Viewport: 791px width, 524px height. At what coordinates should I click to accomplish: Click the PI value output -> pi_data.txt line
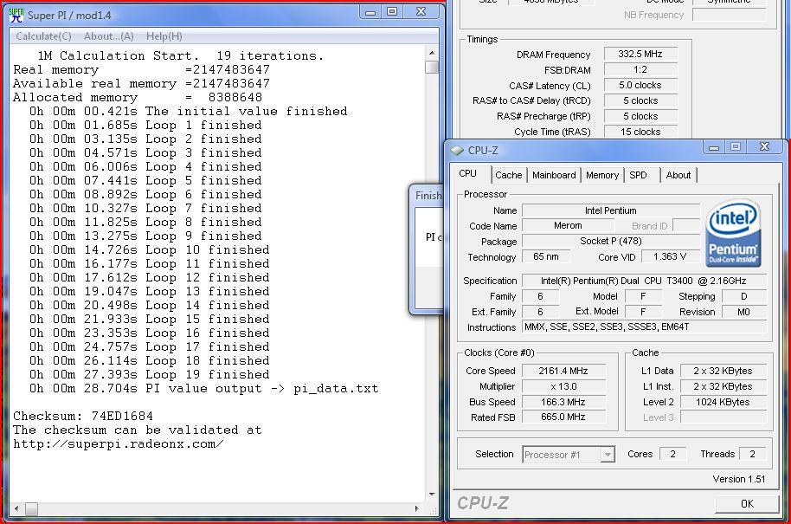203,389
